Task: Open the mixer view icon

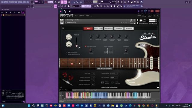Action: click(x=105, y=6)
